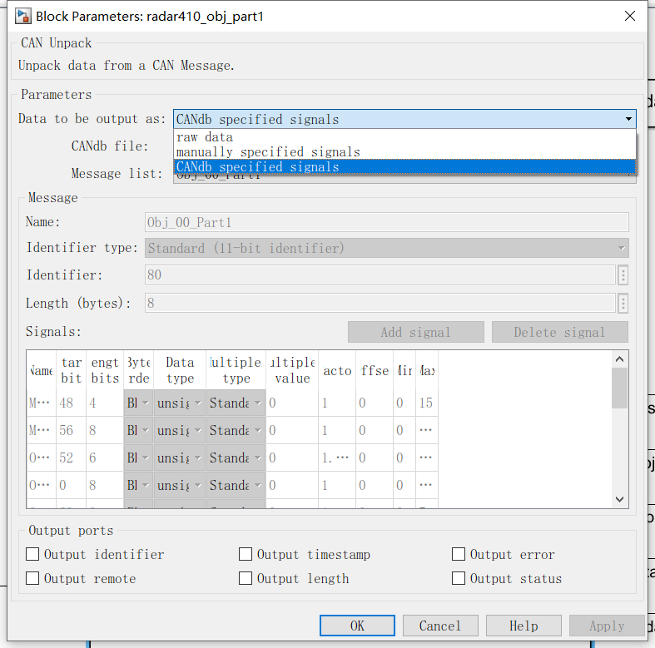This screenshot has height=648, width=655.
Task: Open Data type dropdown in start bit 0 row
Action: tap(180, 486)
